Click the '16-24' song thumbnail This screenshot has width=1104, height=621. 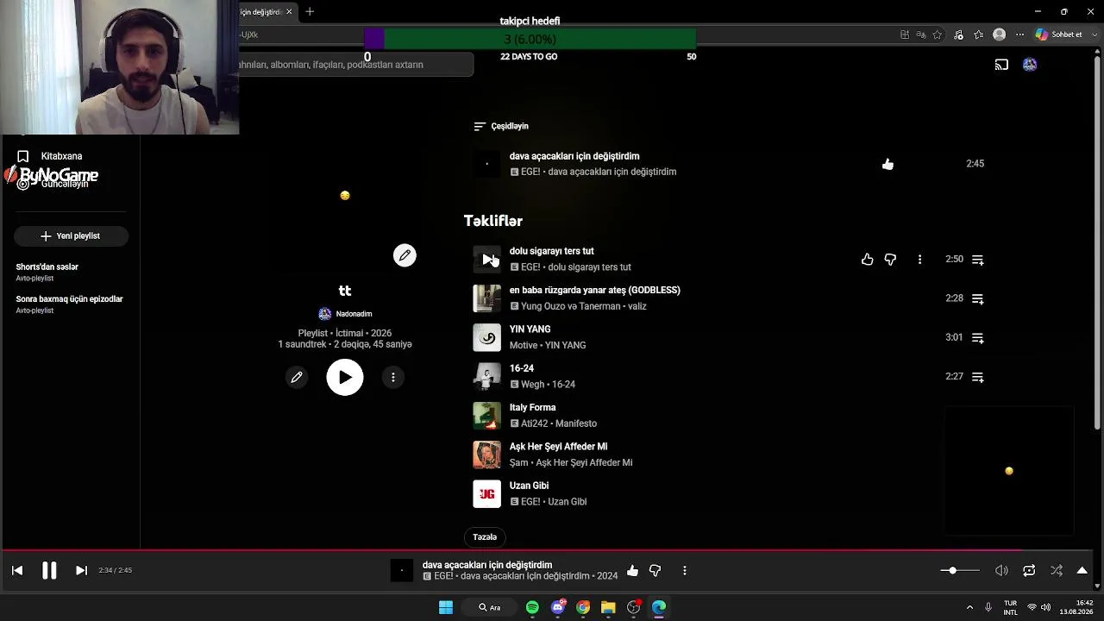tap(486, 376)
